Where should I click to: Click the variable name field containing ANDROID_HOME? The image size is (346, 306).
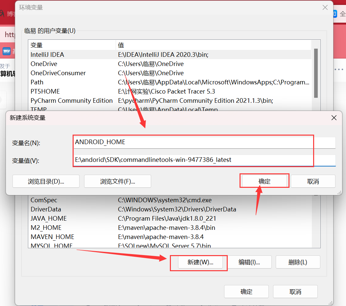tap(205, 142)
